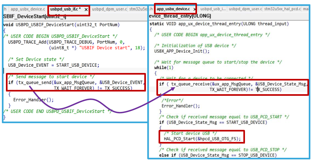Click Error_Handler() call in left editor
This screenshot has height=161, width=312.
coord(33,100)
